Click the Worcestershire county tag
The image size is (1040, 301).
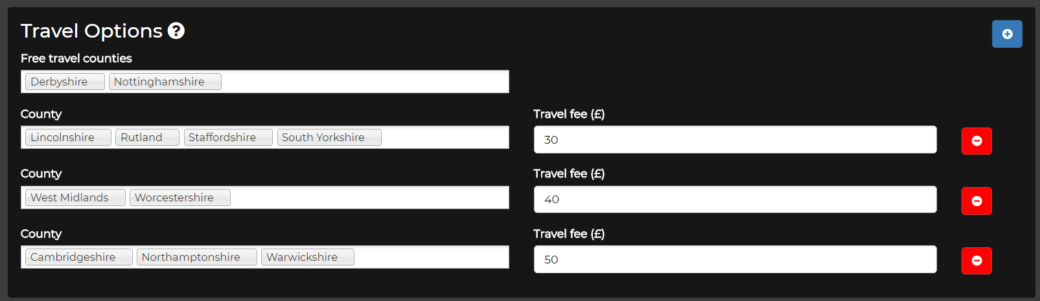[180, 197]
